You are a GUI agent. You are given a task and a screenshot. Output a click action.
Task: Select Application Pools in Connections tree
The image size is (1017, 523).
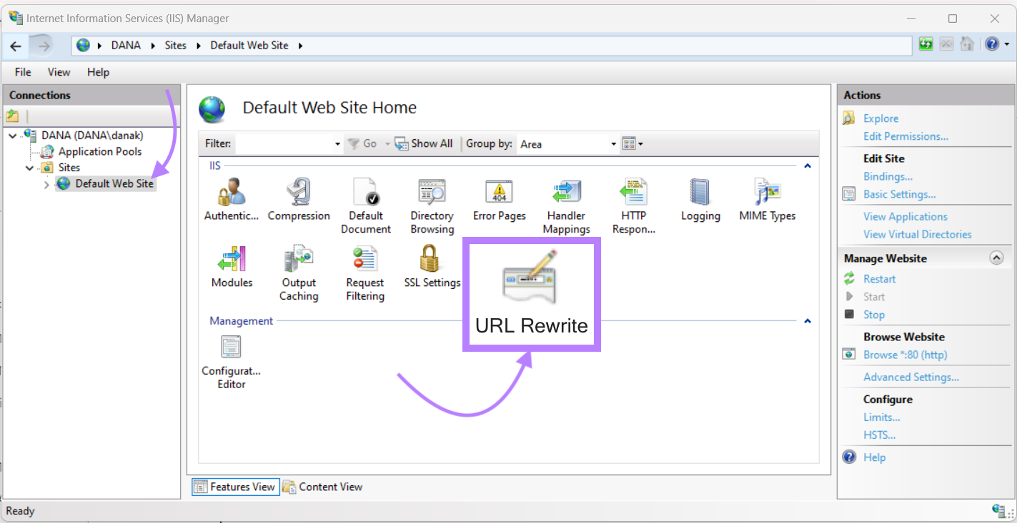pos(99,151)
